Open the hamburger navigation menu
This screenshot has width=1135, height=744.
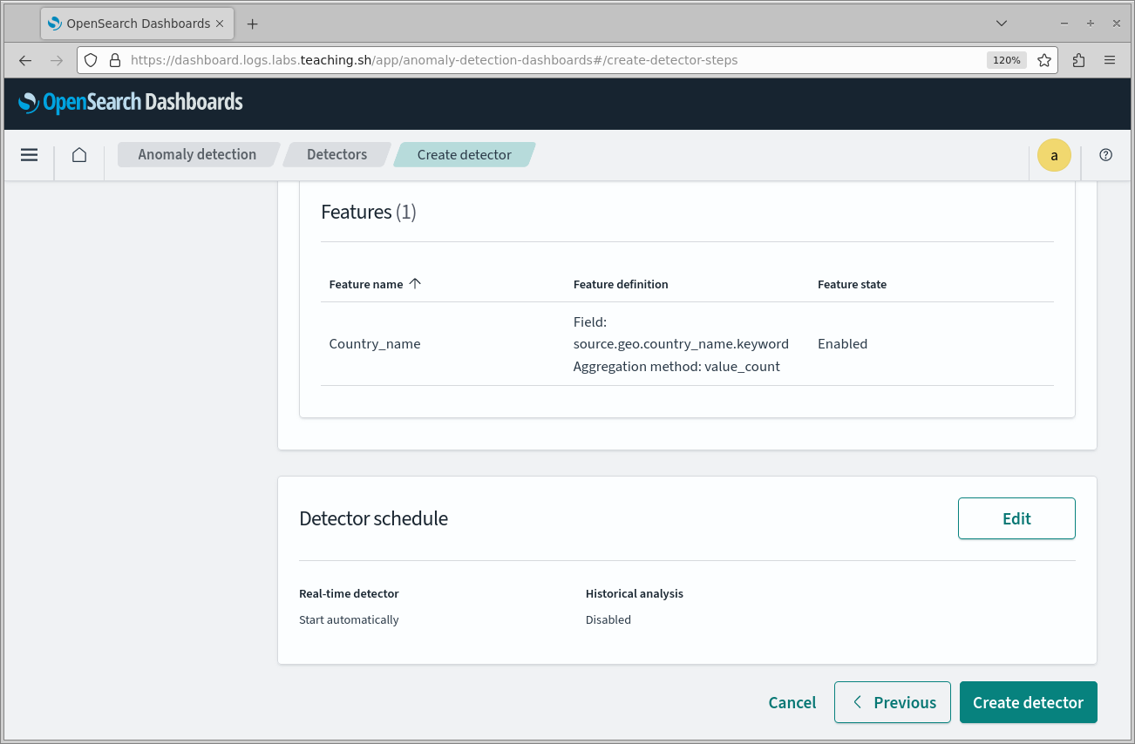(29, 155)
